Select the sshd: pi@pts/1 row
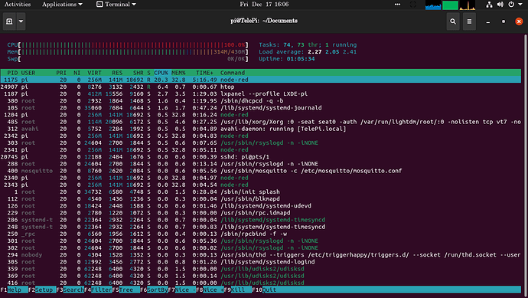This screenshot has width=528, height=298. click(261, 157)
